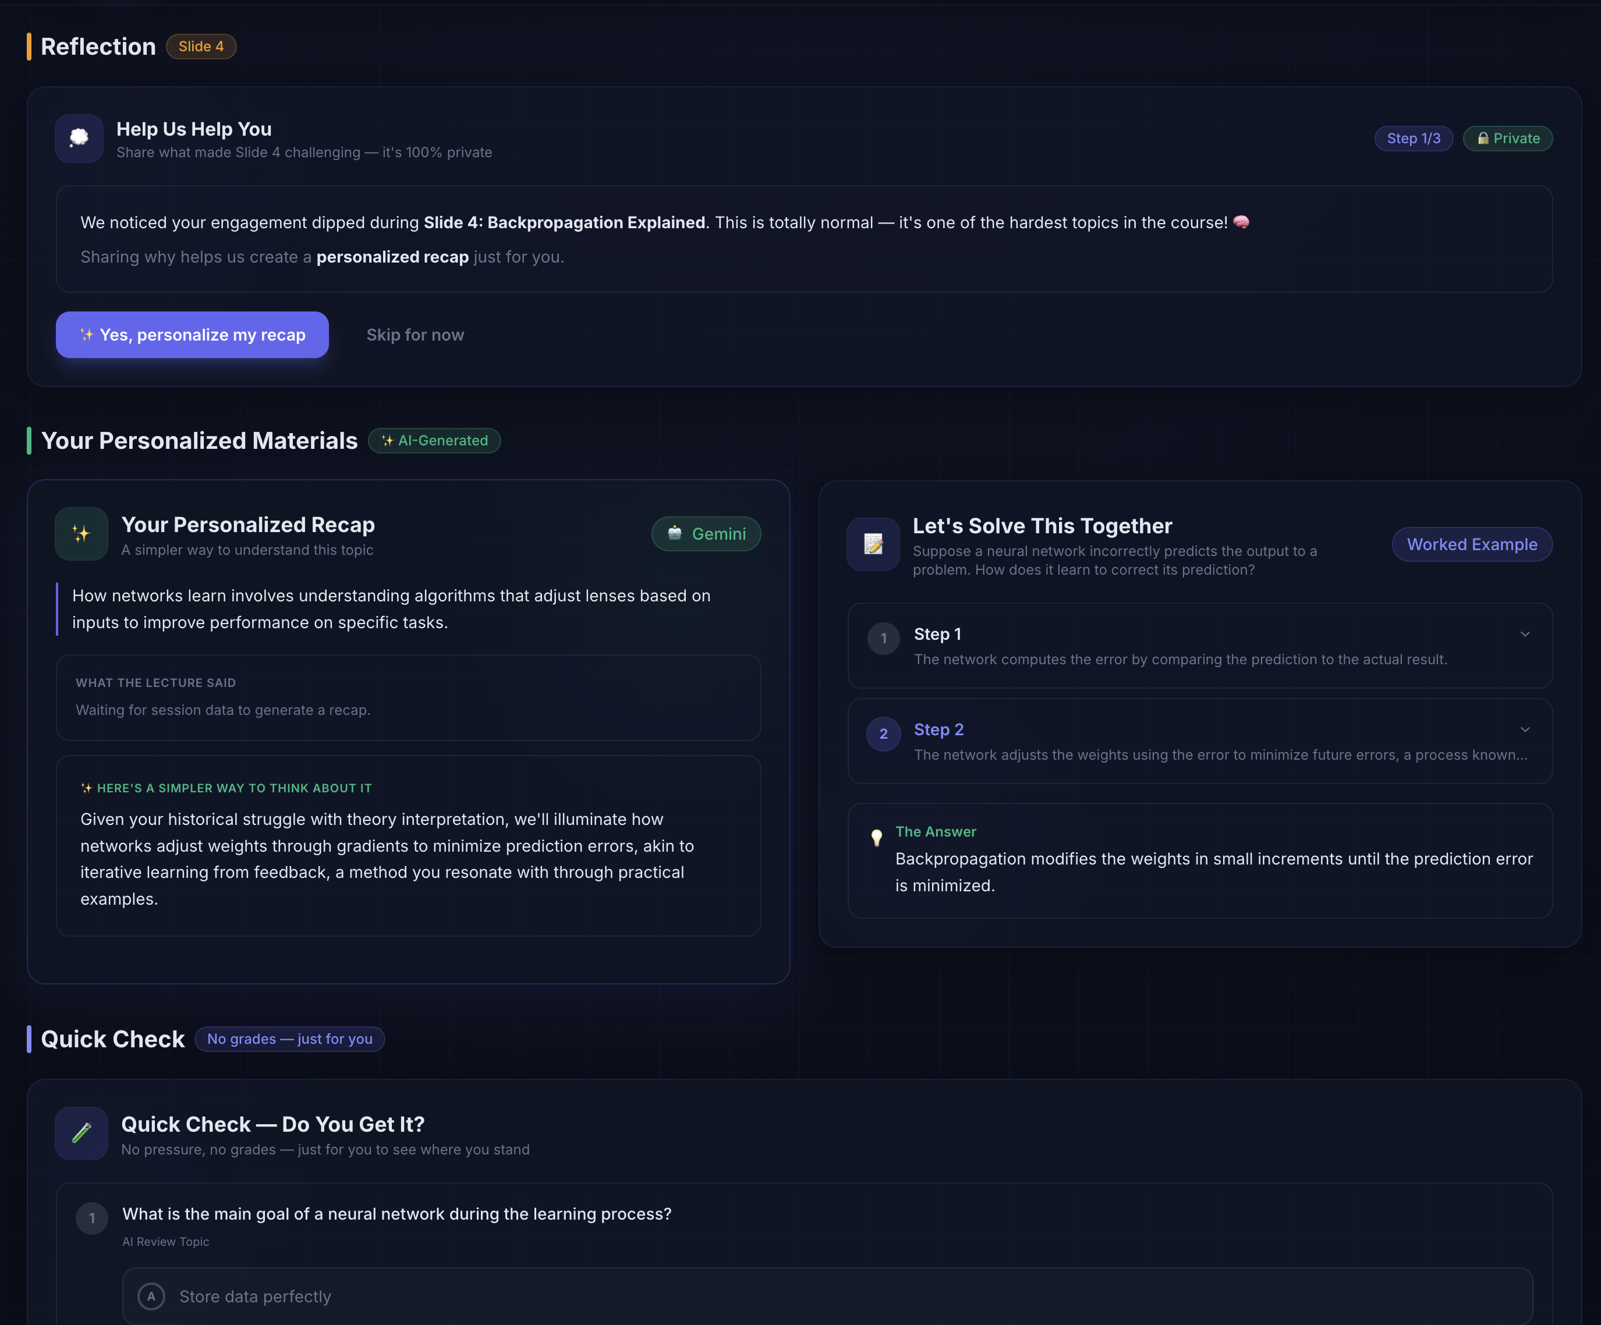Click Yes, personalize my recap button

click(x=192, y=335)
